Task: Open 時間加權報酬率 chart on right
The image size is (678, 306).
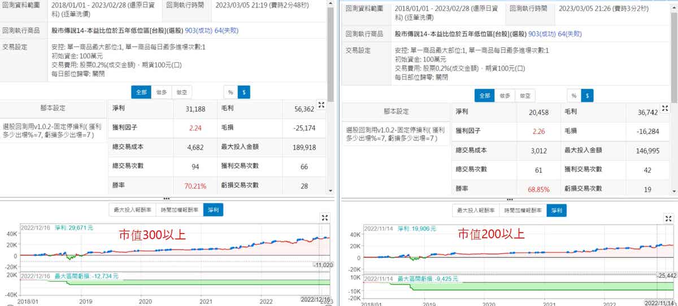Action: [523, 211]
